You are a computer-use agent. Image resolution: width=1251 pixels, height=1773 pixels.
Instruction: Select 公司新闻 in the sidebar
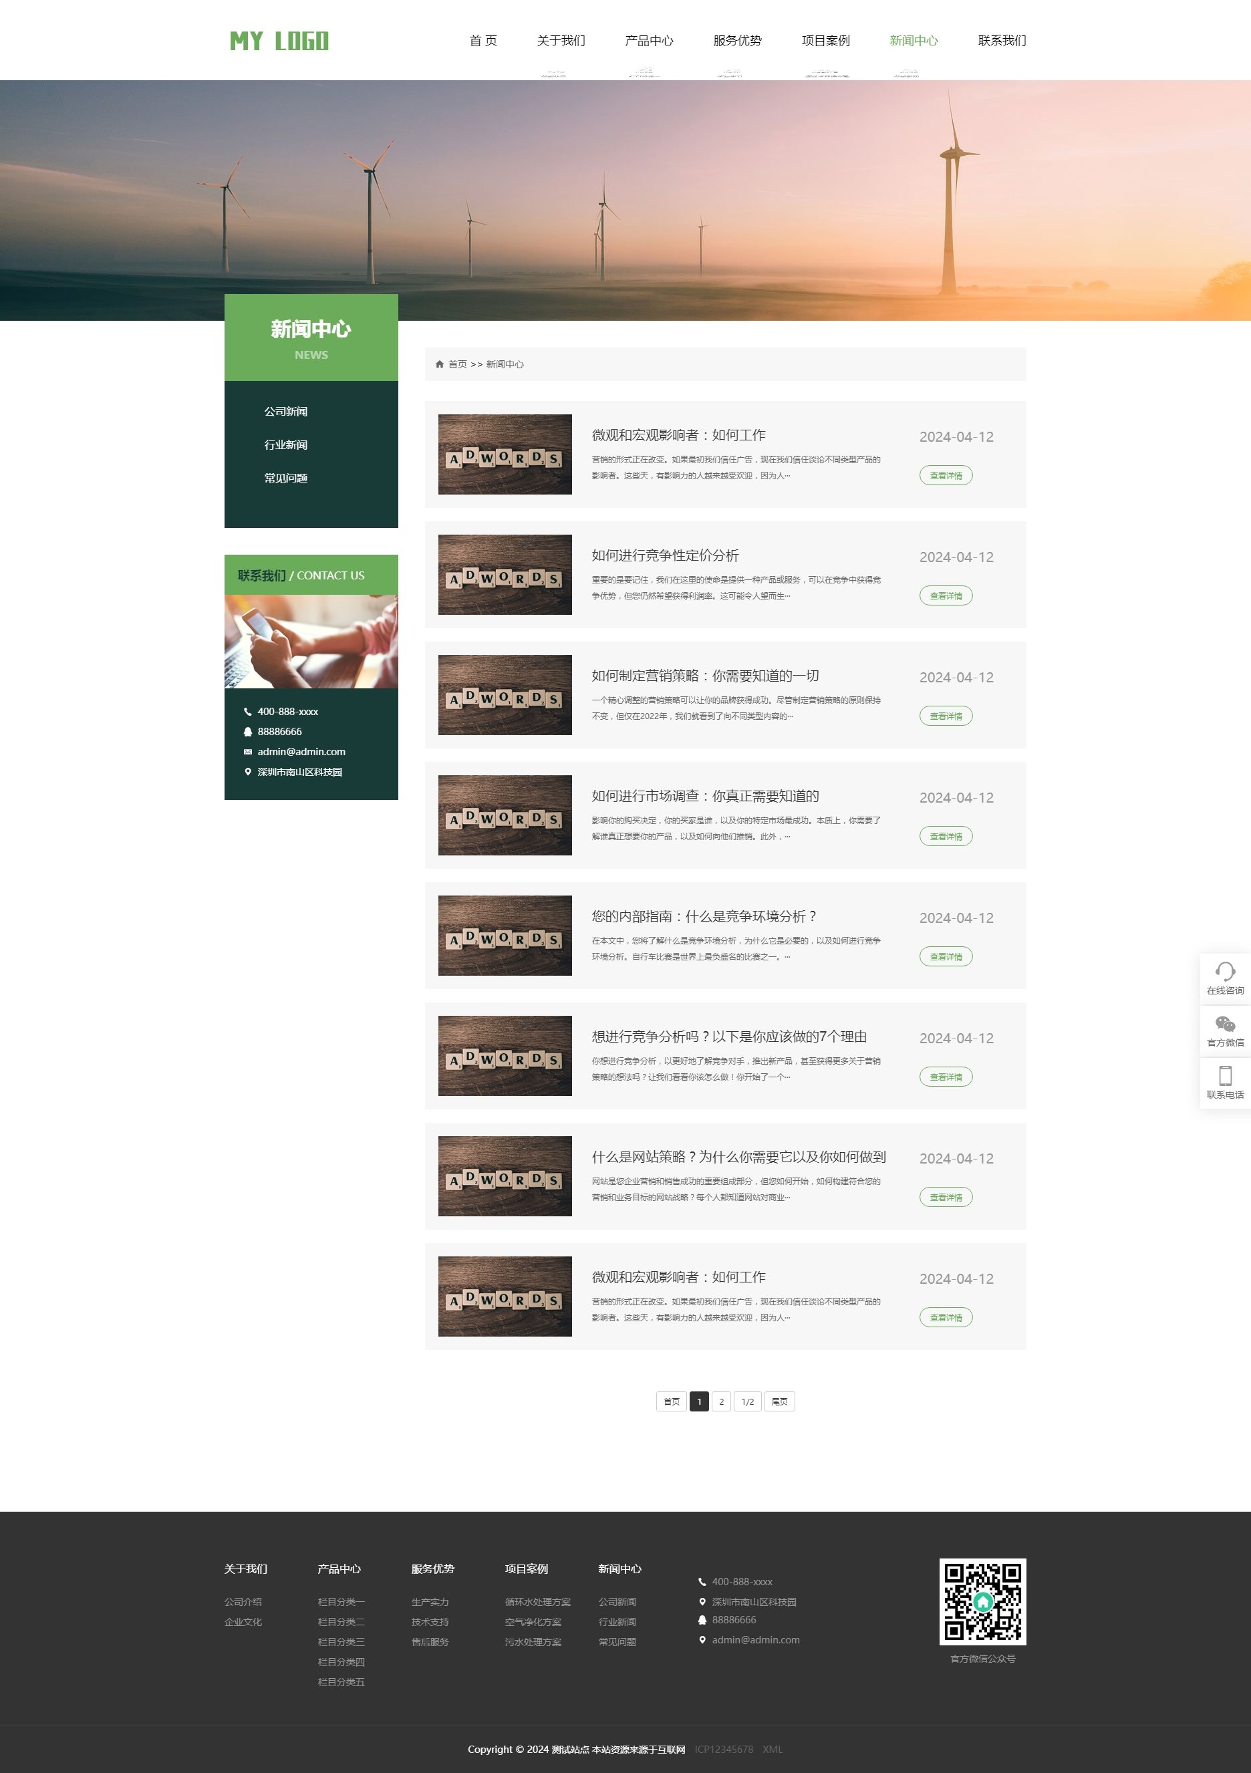pos(286,412)
